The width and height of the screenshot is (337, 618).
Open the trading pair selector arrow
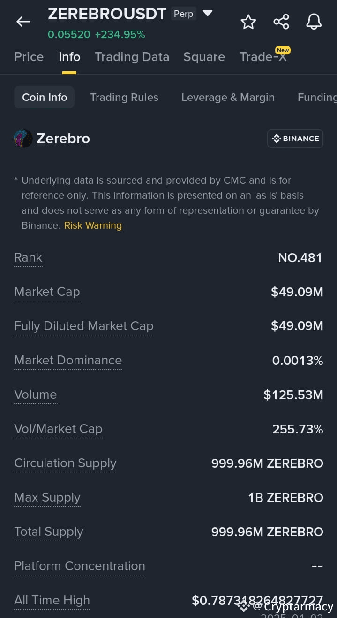click(x=208, y=14)
